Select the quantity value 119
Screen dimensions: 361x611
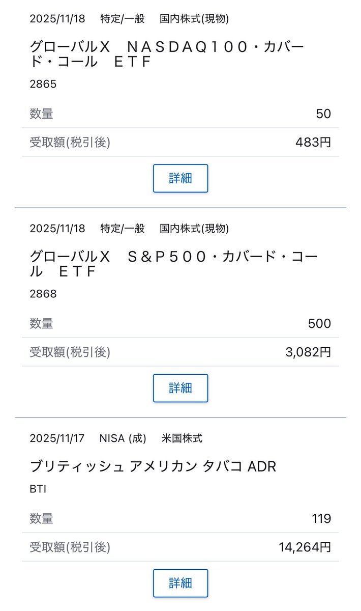tap(321, 519)
